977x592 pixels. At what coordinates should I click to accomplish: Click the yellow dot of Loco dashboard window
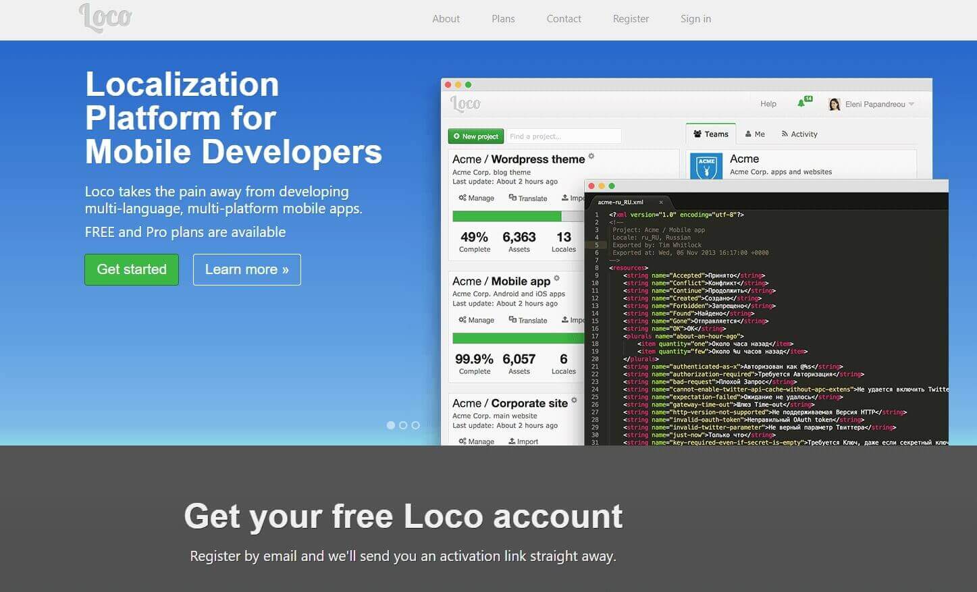(x=458, y=85)
